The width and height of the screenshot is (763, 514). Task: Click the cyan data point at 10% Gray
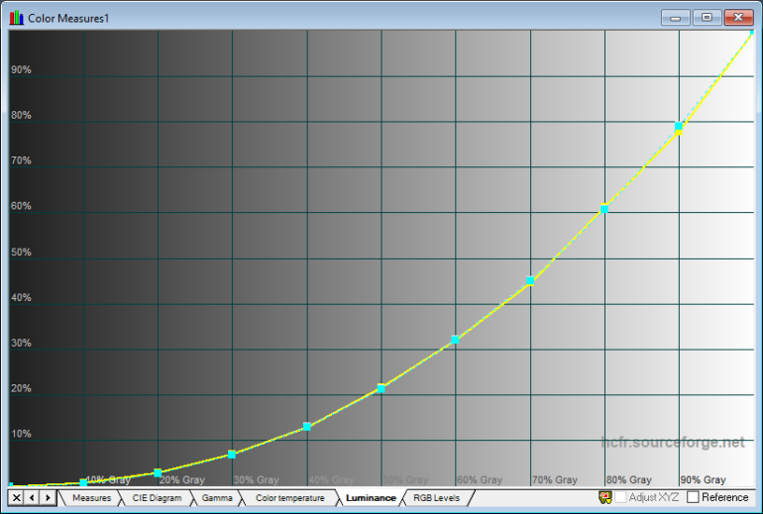pyautogui.click(x=83, y=483)
